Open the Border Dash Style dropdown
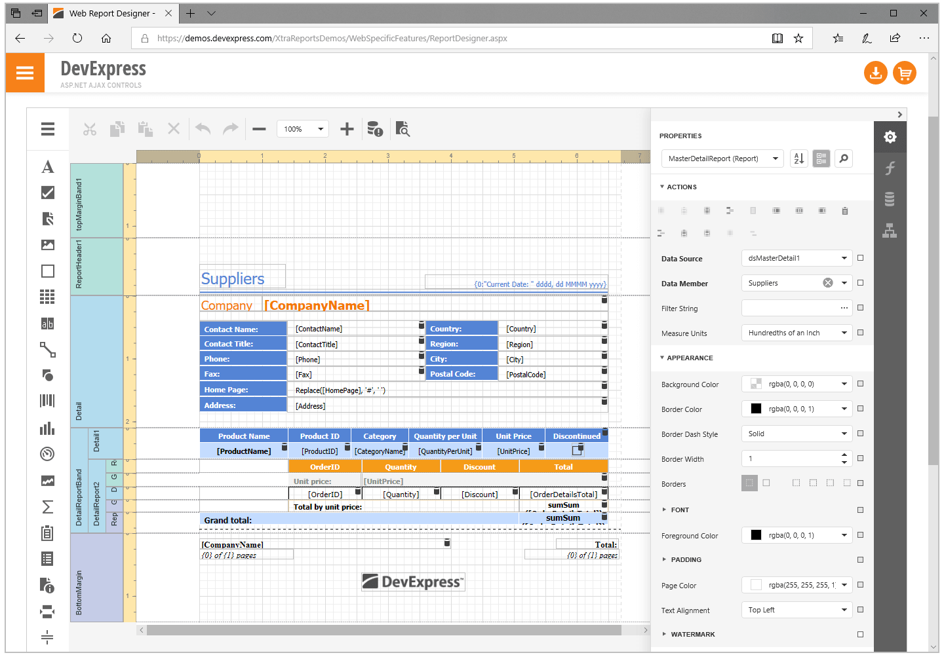The width and height of the screenshot is (944, 655). pyautogui.click(x=844, y=433)
